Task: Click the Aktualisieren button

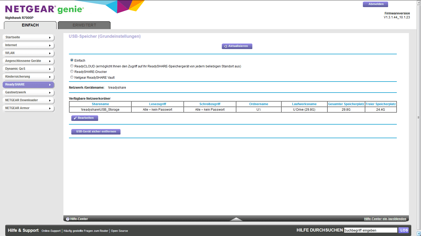Action: click(237, 46)
